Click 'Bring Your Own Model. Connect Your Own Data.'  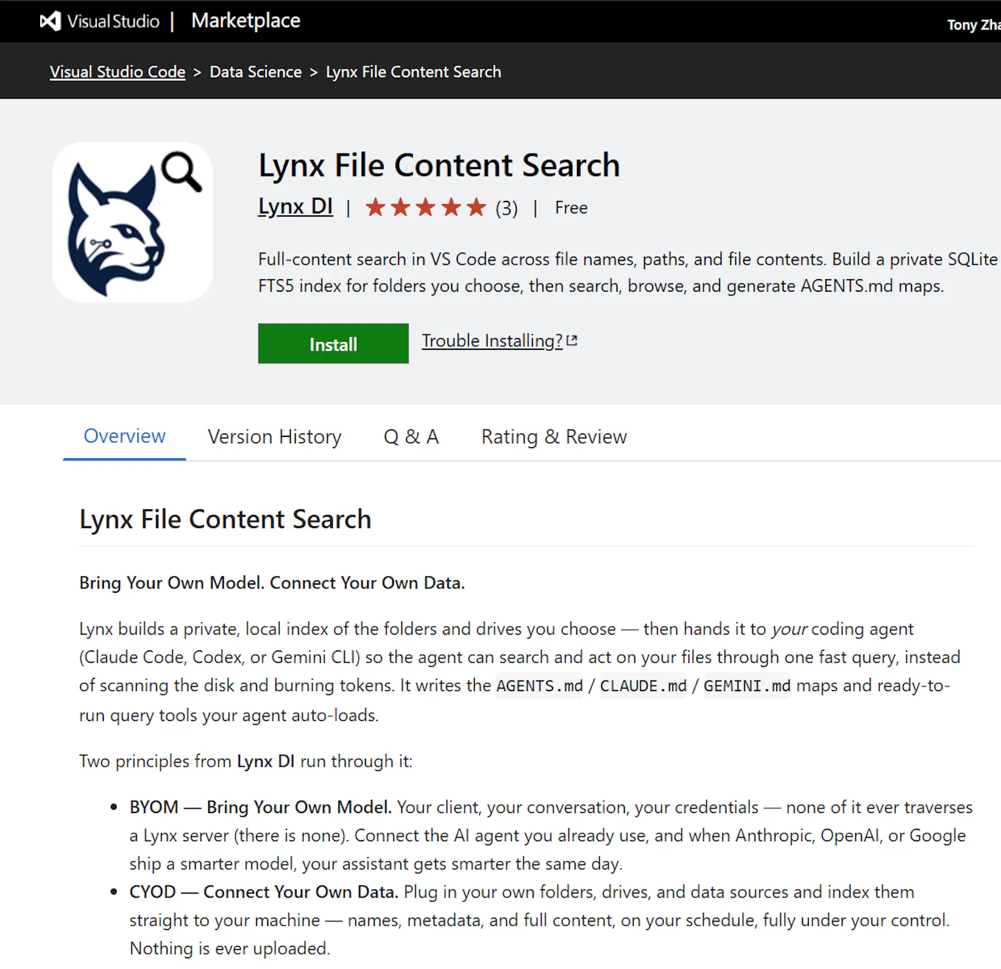(x=272, y=583)
